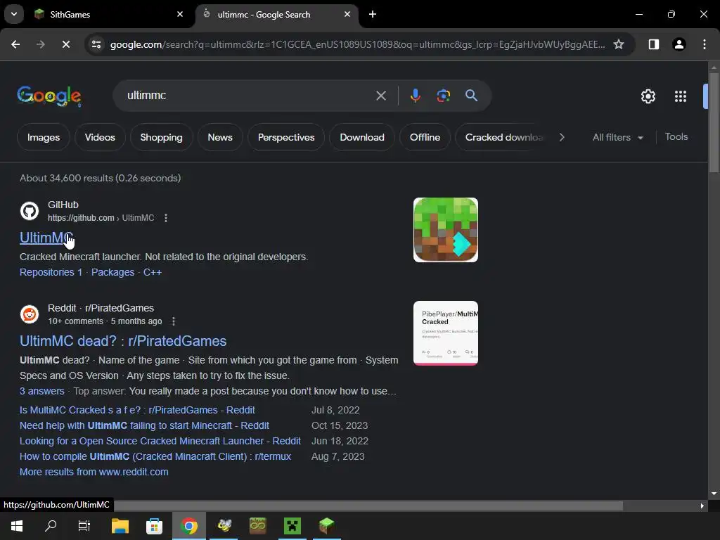The width and height of the screenshot is (720, 540).
Task: Expand the All filters dropdown
Action: 617,137
